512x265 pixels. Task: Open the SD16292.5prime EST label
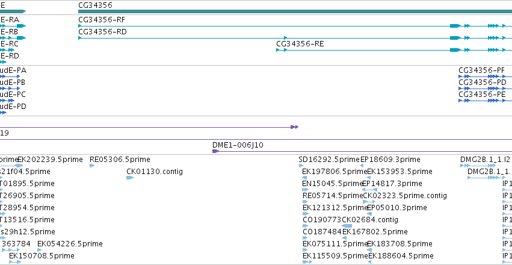coord(329,160)
